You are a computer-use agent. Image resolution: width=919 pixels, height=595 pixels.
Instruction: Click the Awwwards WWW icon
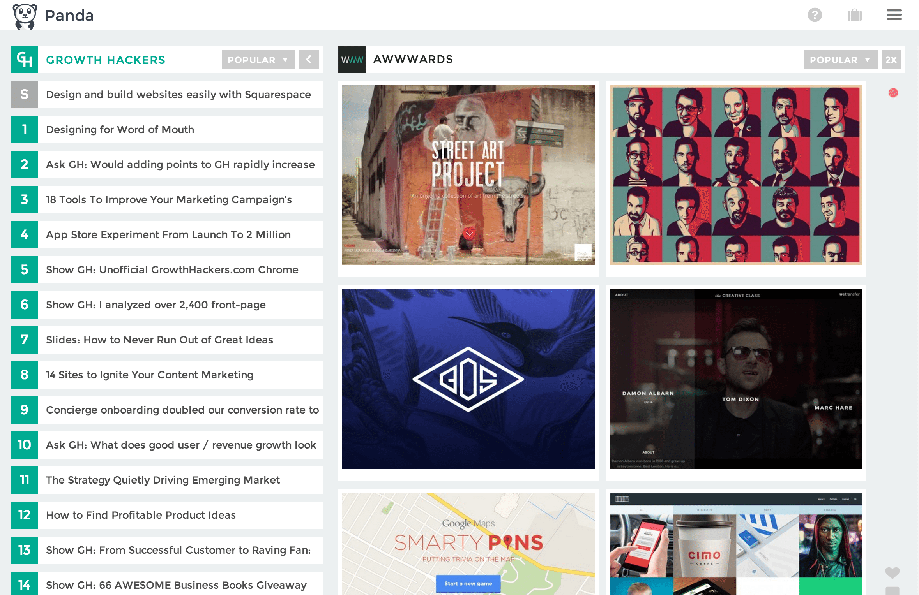352,59
